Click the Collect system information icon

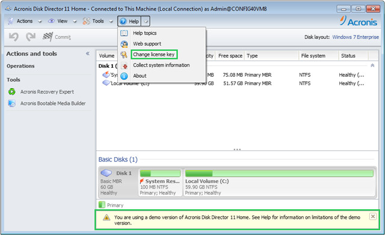(x=125, y=65)
